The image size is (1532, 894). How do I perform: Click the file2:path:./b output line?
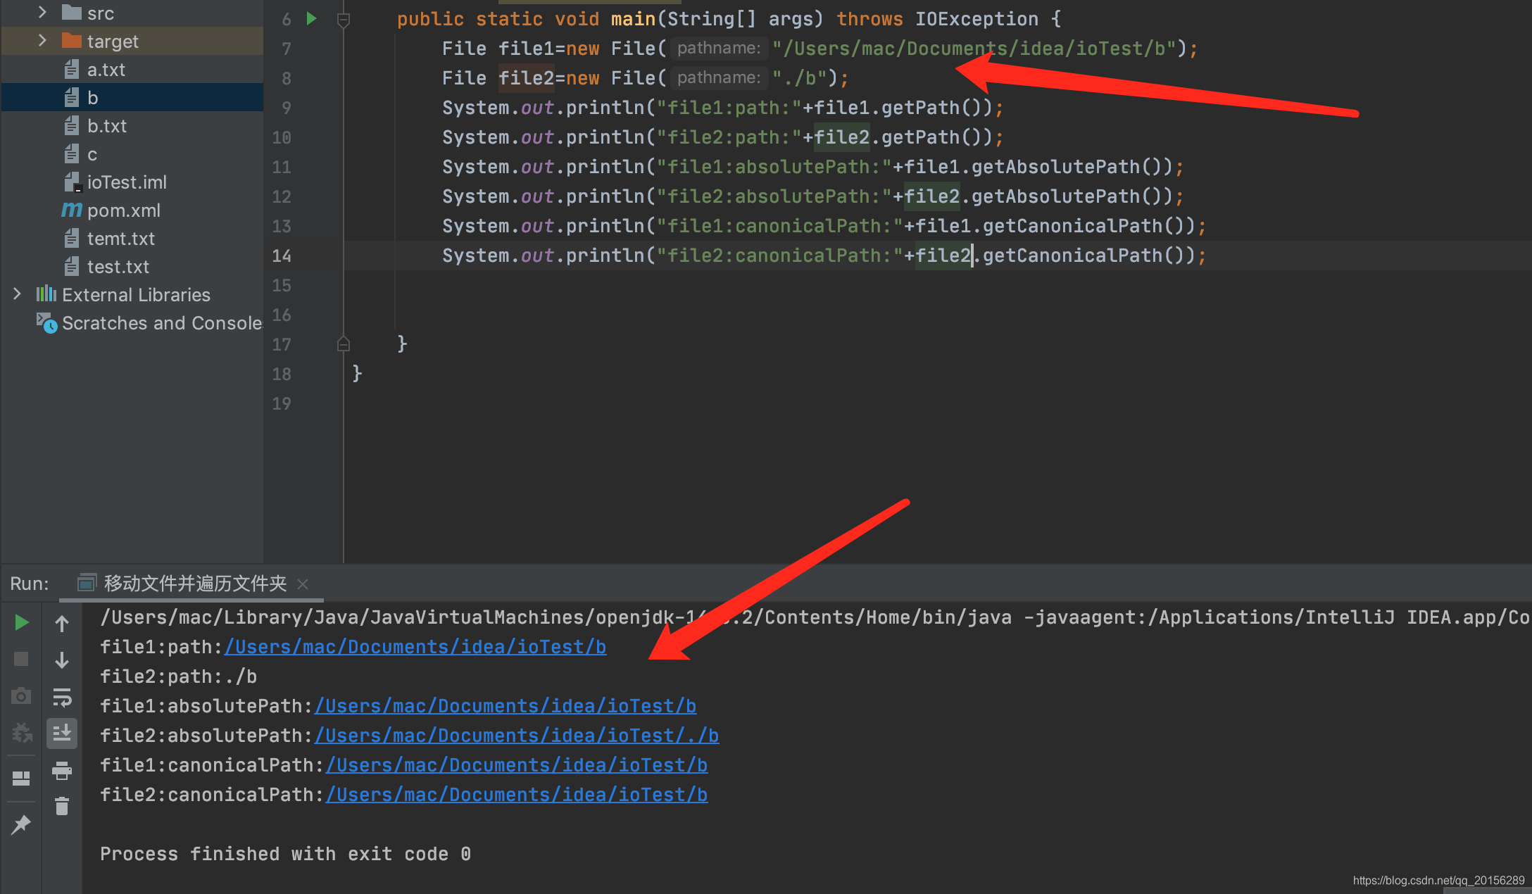pos(178,676)
